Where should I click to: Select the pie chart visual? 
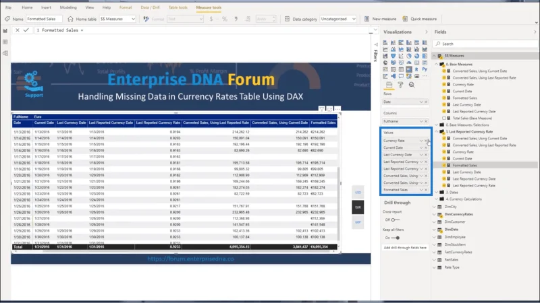click(409, 56)
